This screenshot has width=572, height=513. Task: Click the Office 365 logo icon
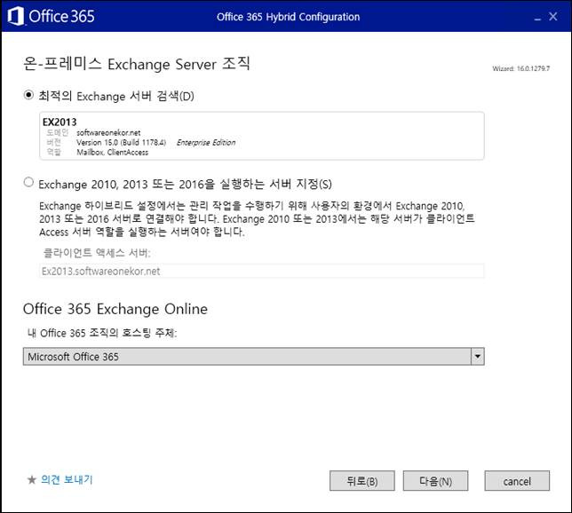[16, 16]
